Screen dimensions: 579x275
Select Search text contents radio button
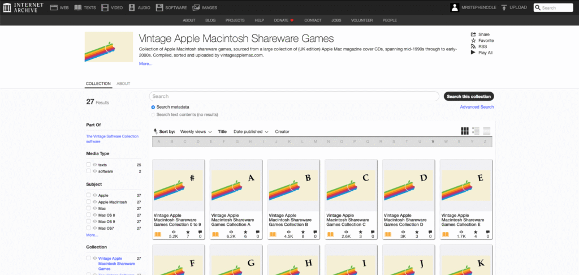153,114
